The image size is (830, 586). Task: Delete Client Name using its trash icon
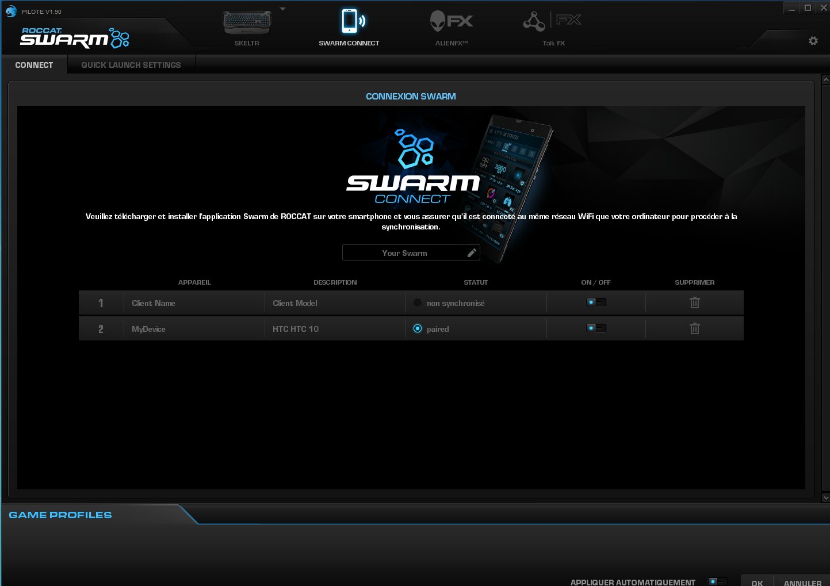tap(694, 302)
